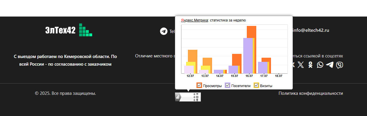Uncheck the Визиты checkbox
Viewport: 367px width, 116px height.
tap(256, 85)
